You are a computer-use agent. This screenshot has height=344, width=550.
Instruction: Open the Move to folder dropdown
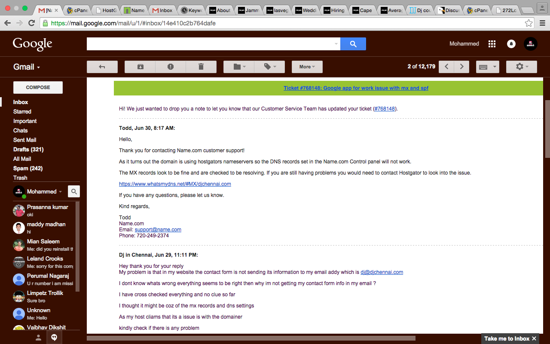(239, 67)
